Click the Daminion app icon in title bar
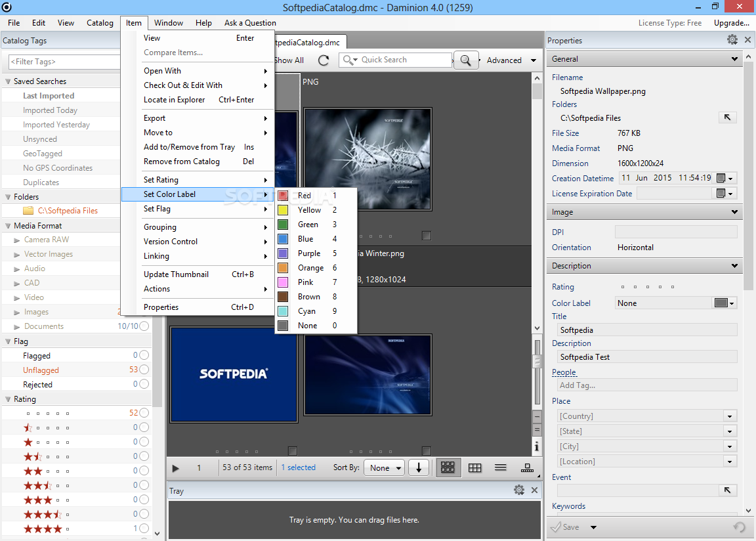This screenshot has height=541, width=756. (x=7, y=7)
